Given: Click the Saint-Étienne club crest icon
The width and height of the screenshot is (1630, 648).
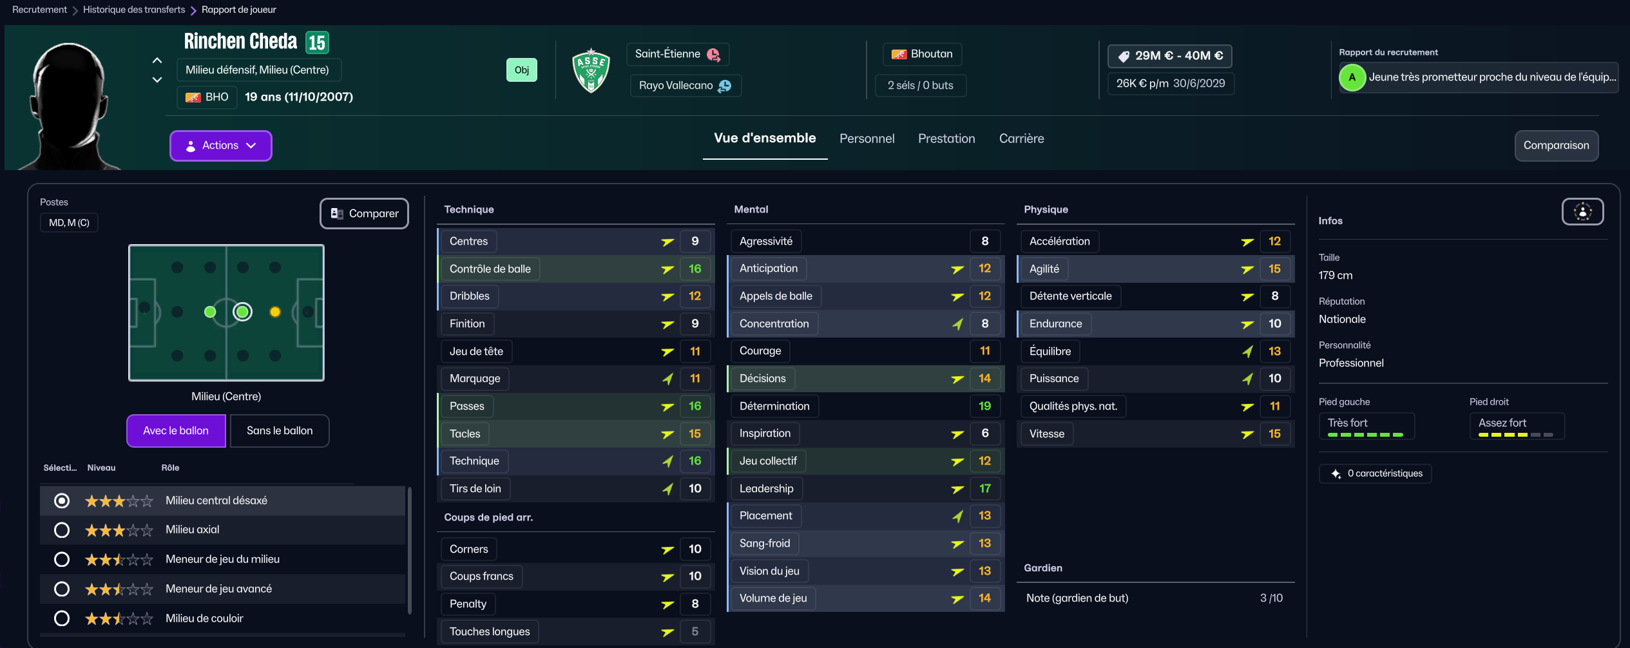Looking at the screenshot, I should (x=591, y=70).
